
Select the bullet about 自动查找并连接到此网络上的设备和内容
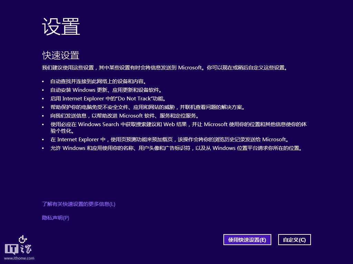click(x=98, y=81)
